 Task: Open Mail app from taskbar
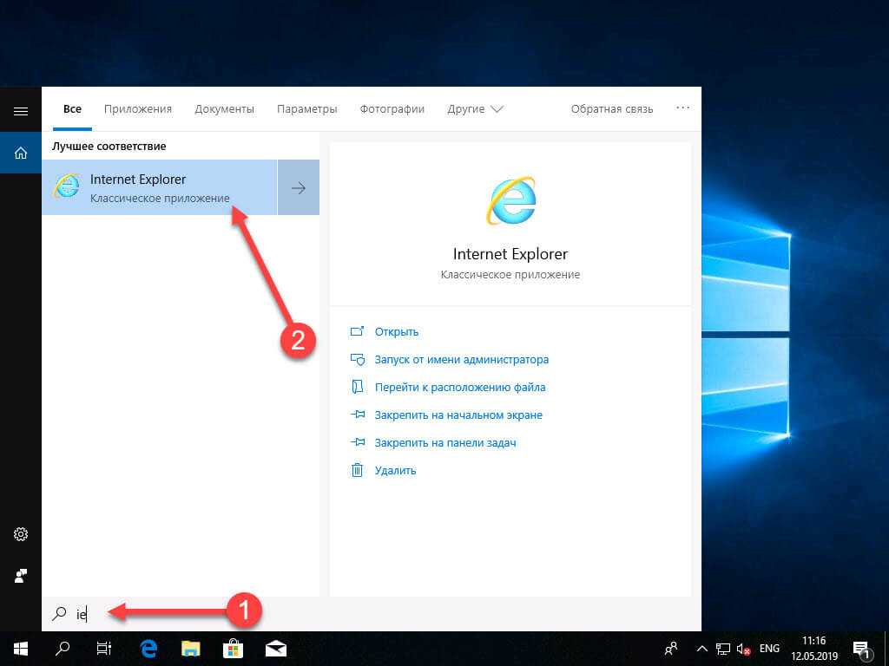pyautogui.click(x=276, y=648)
